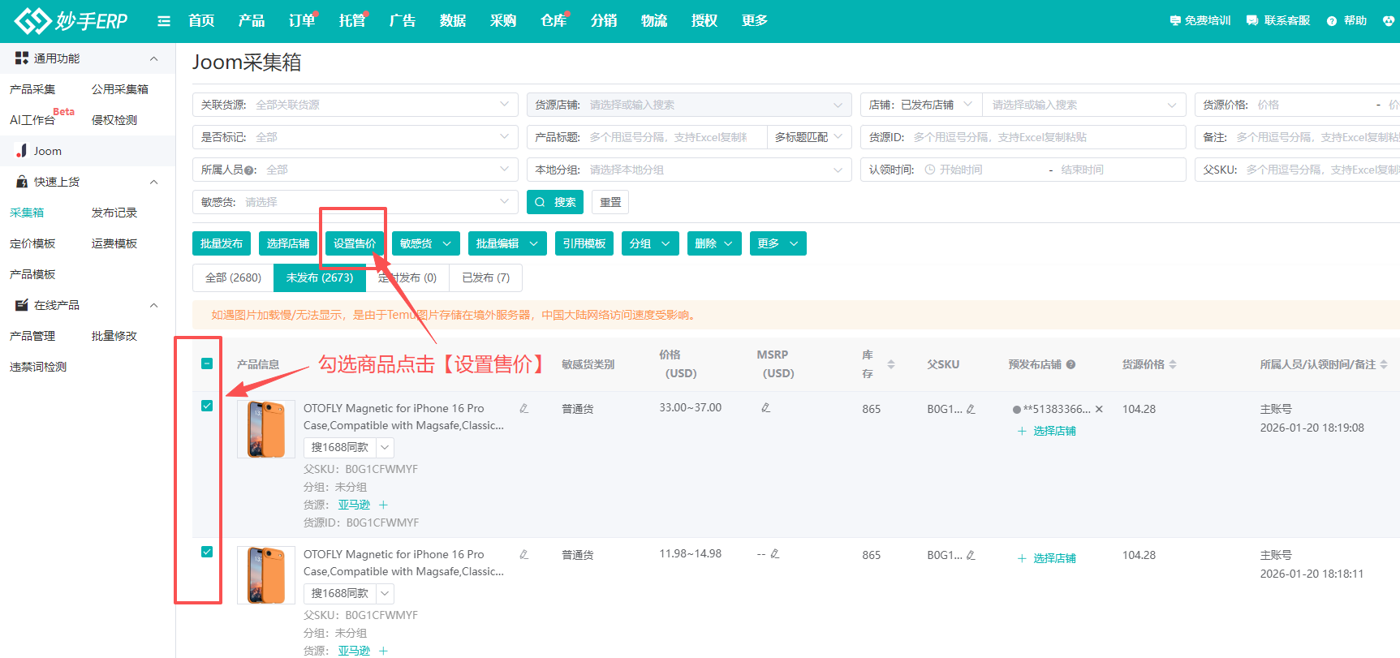Open the 订单 top menu
The width and height of the screenshot is (1400, 658).
tap(302, 21)
